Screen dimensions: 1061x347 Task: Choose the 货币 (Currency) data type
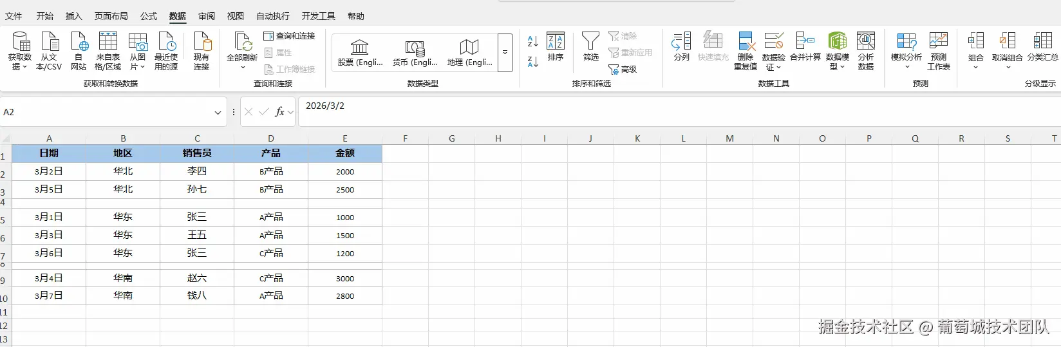coord(415,53)
